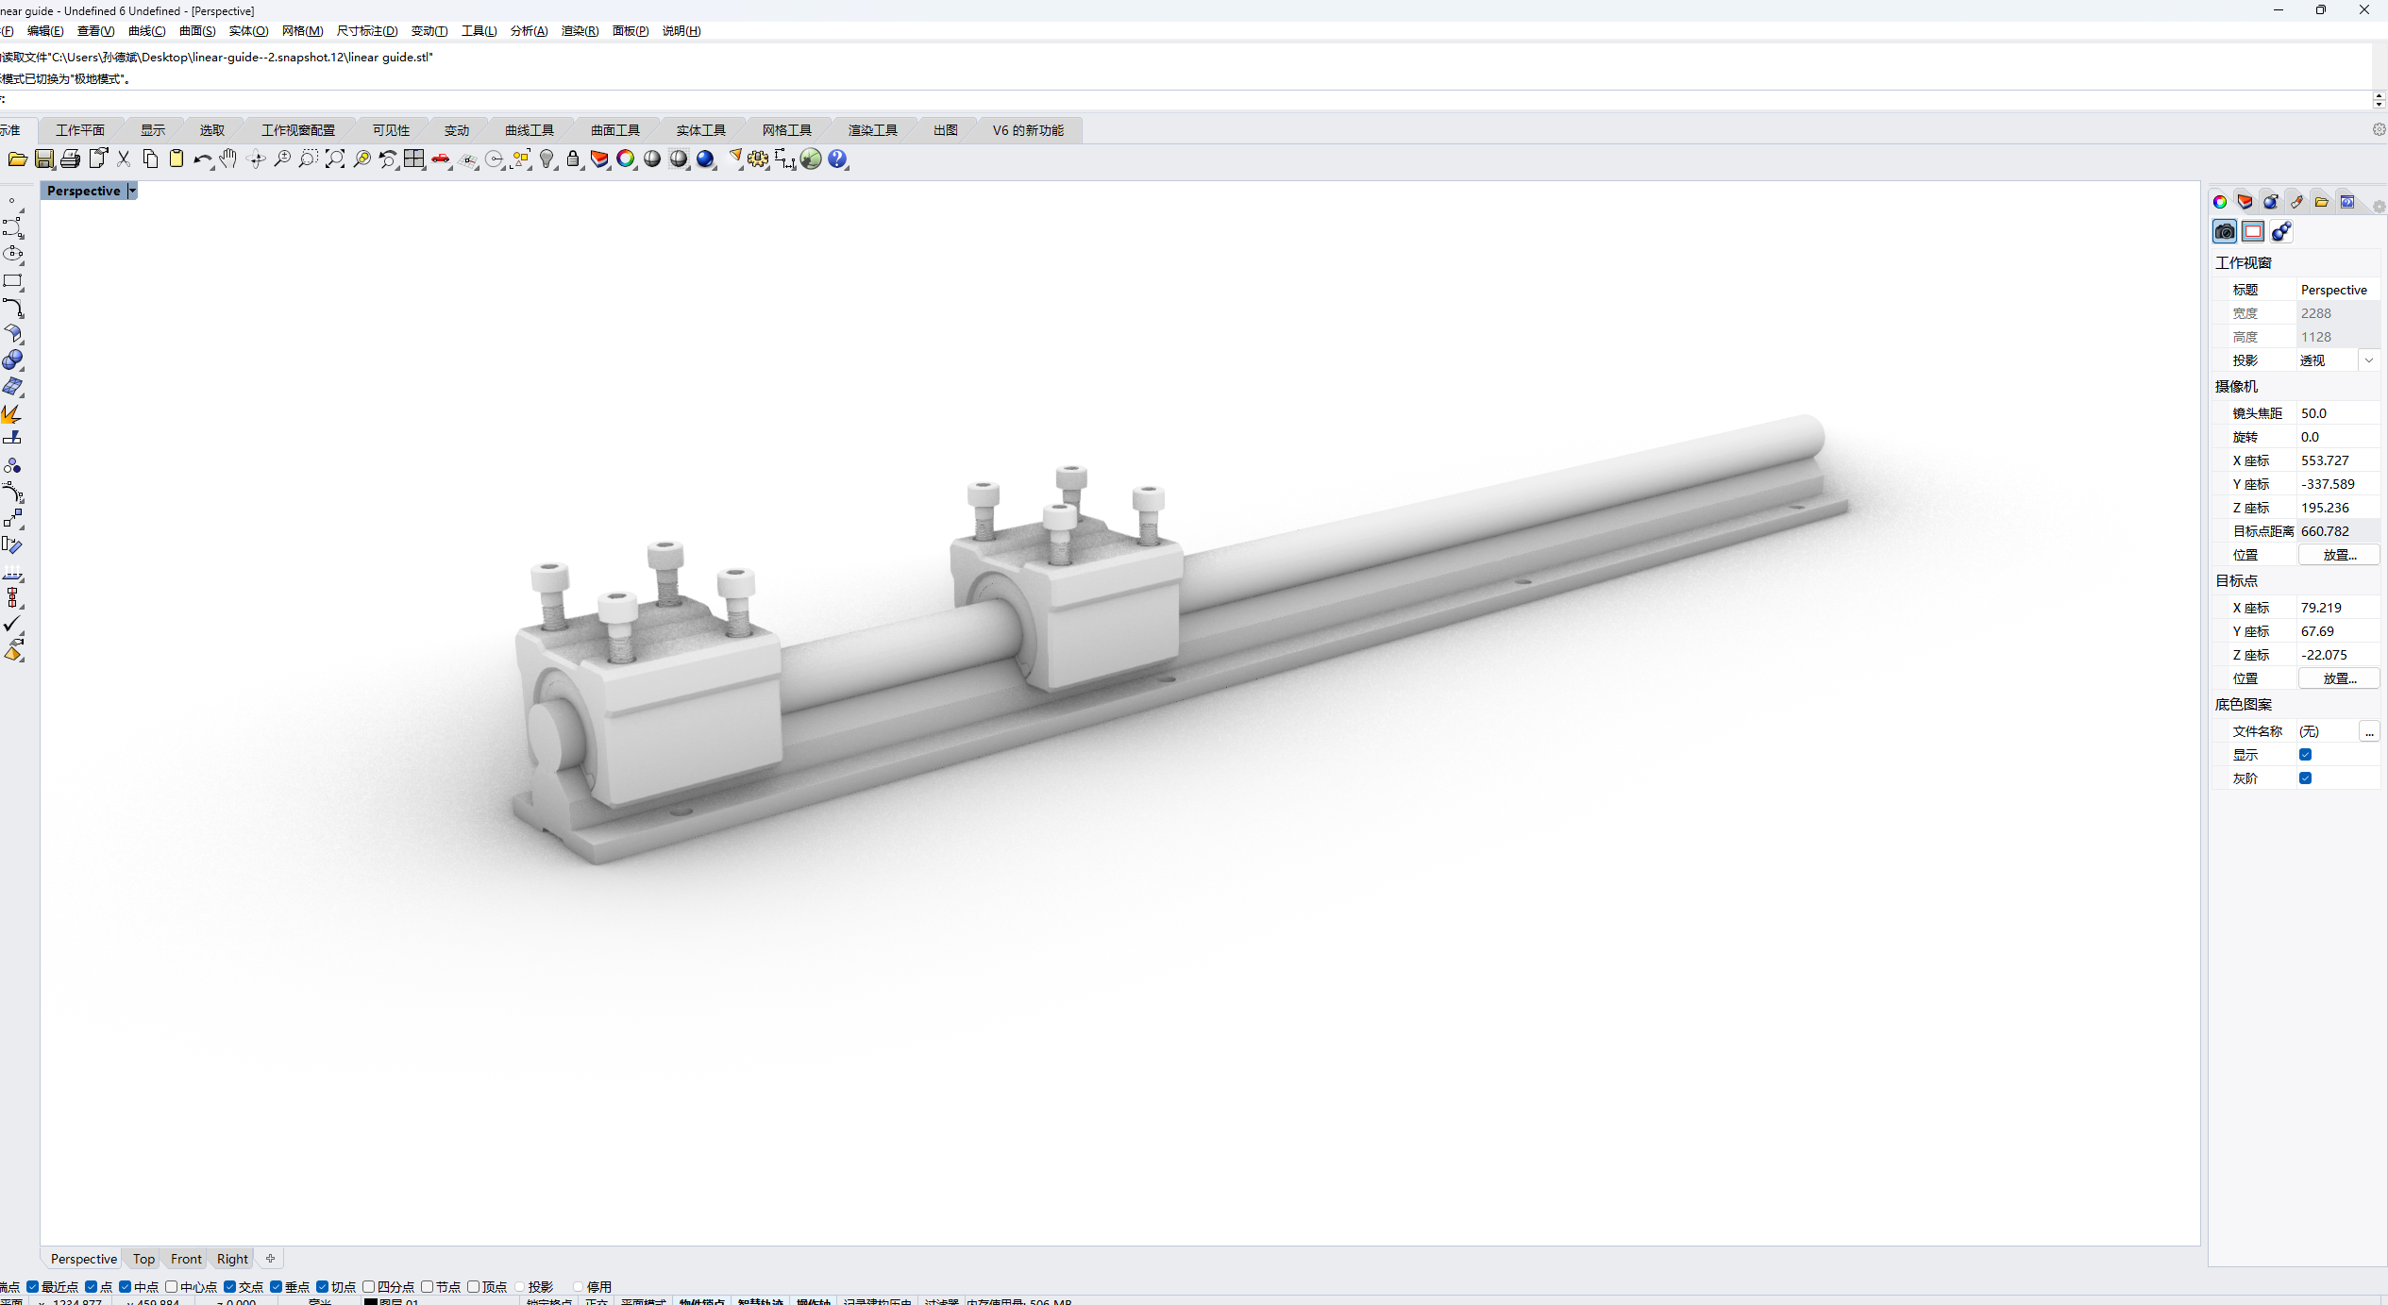Click the Edit layers icon in toolbar
The width and height of the screenshot is (2388, 1305).
pos(599,159)
